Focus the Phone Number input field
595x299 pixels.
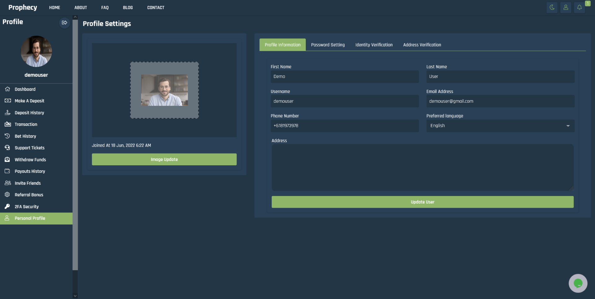click(344, 126)
